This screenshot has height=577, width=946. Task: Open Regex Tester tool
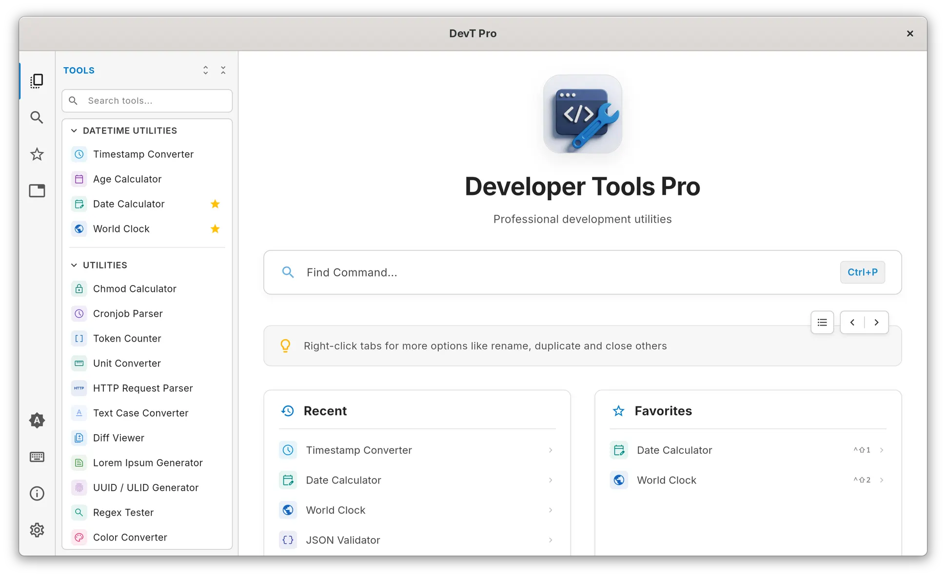tap(147, 512)
